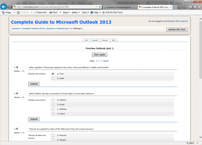Screen dimensions: 202x145
Task: Submit the answer for question 2
Action: [x=34, y=119]
